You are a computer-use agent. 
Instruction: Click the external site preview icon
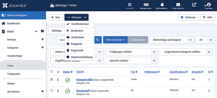[x=194, y=5]
